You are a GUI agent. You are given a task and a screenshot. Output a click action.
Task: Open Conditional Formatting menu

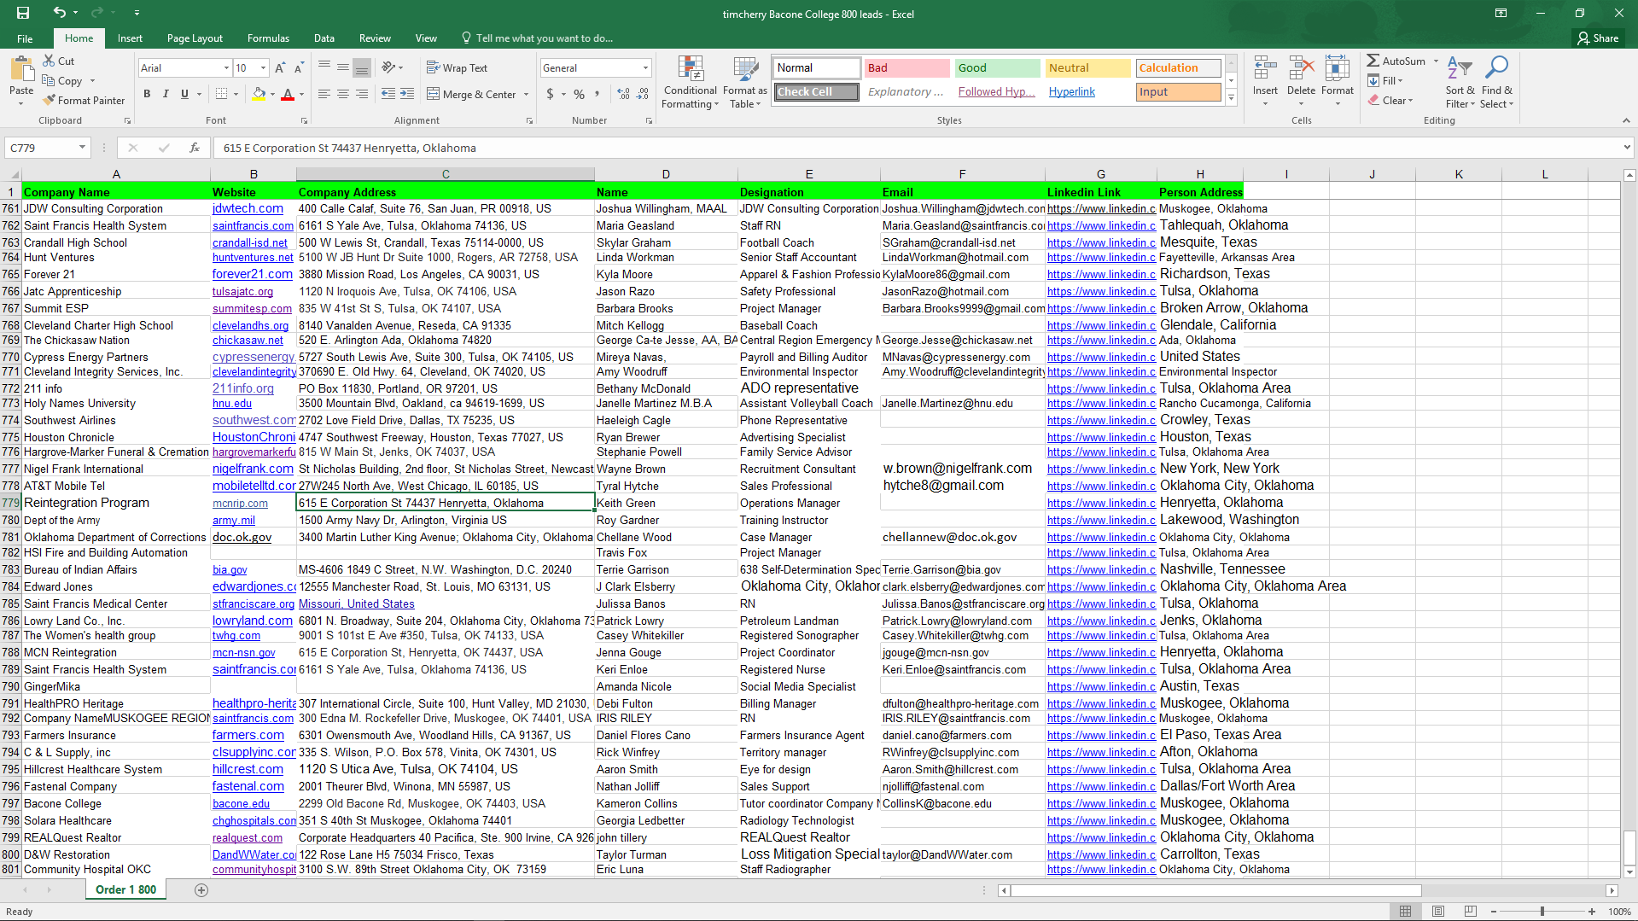(x=690, y=83)
